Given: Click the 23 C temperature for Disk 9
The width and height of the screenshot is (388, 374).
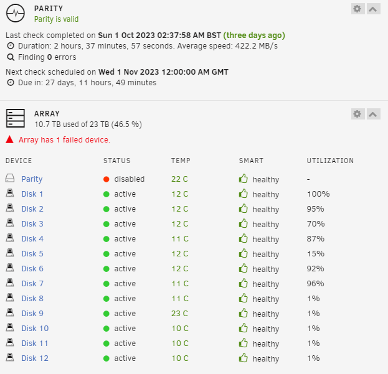Looking at the screenshot, I should tap(179, 314).
